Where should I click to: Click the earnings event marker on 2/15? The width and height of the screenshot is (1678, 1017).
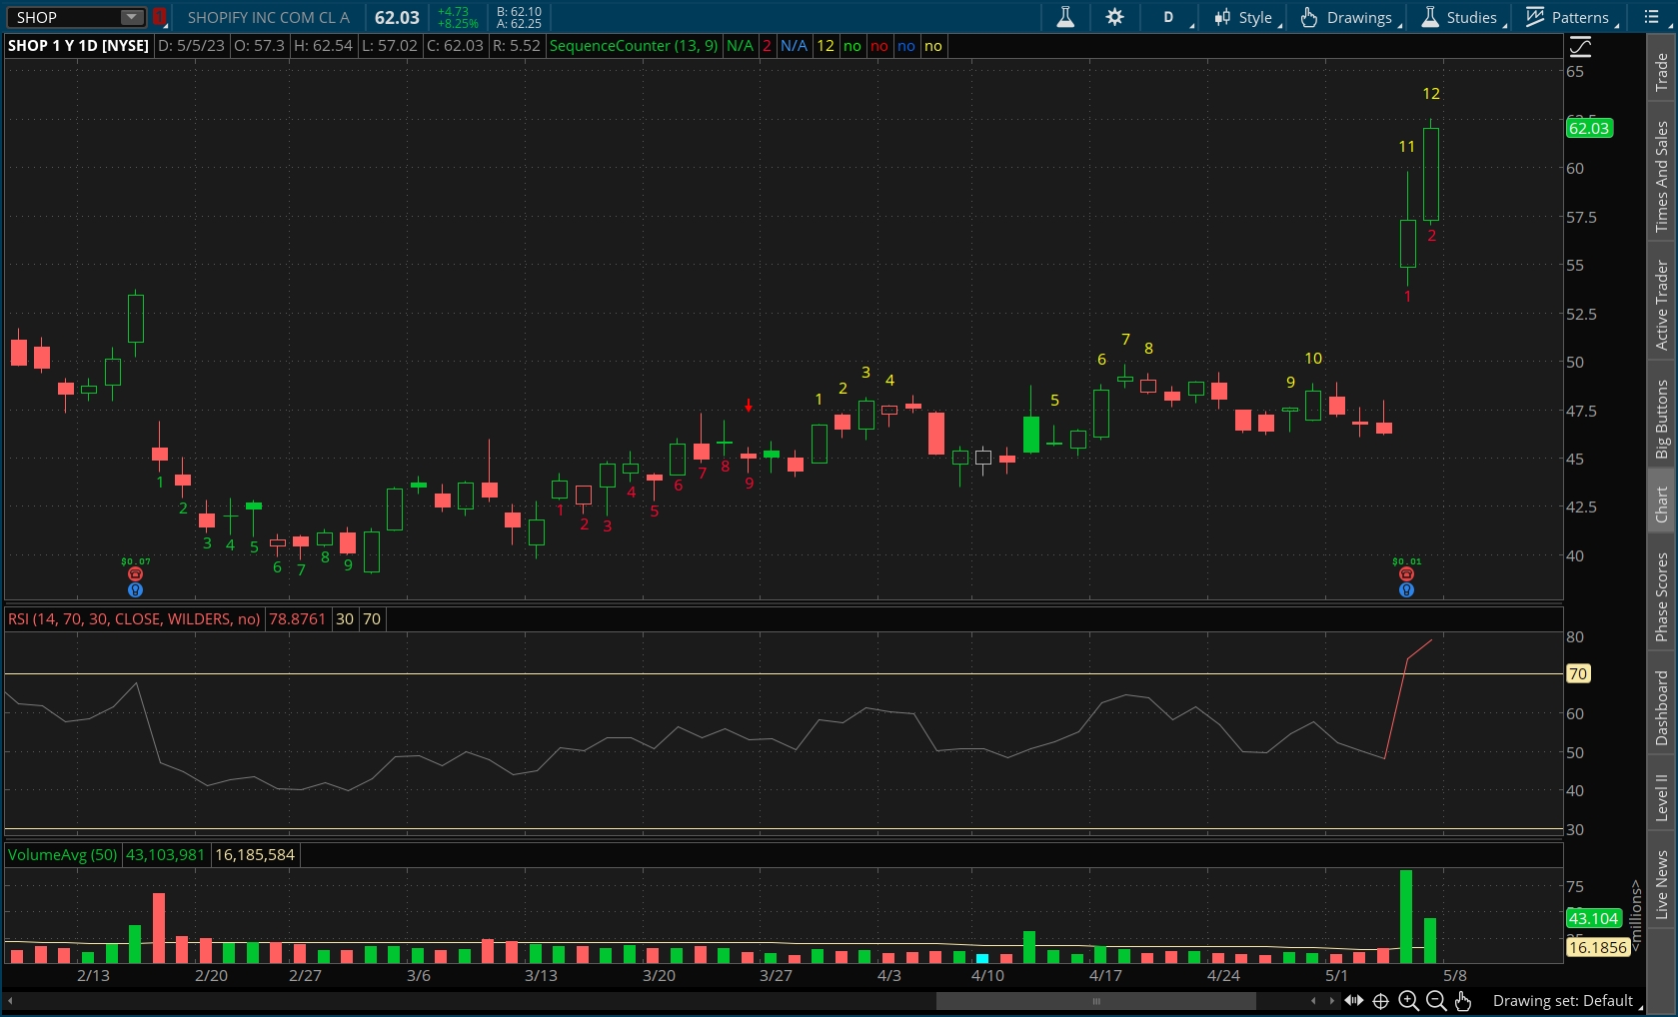[136, 574]
